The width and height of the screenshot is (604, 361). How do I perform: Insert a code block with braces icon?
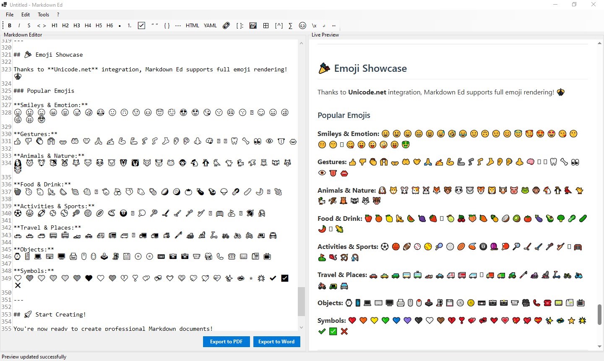pyautogui.click(x=167, y=26)
